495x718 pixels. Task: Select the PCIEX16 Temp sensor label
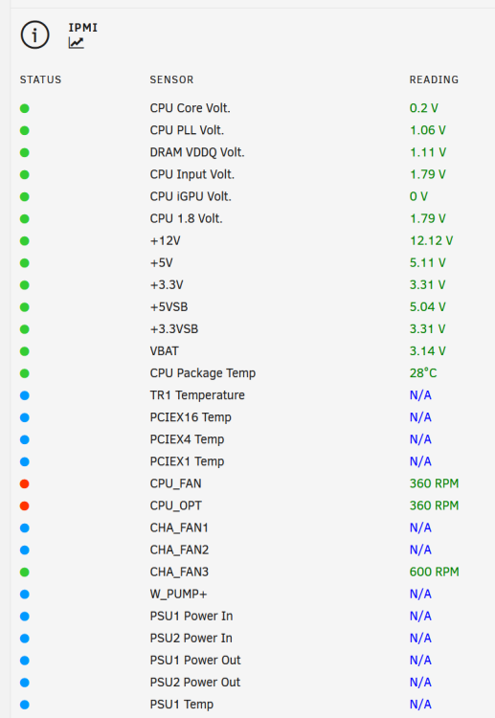click(x=191, y=417)
